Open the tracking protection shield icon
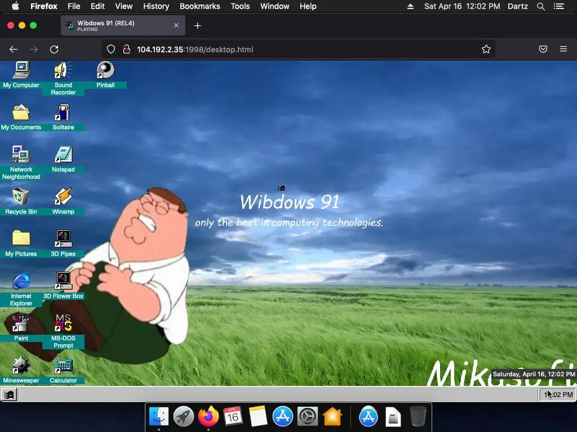 tap(111, 49)
